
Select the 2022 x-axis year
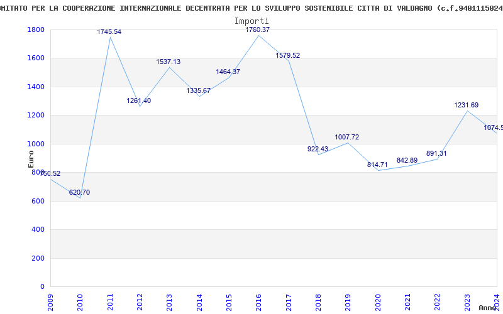point(437,302)
